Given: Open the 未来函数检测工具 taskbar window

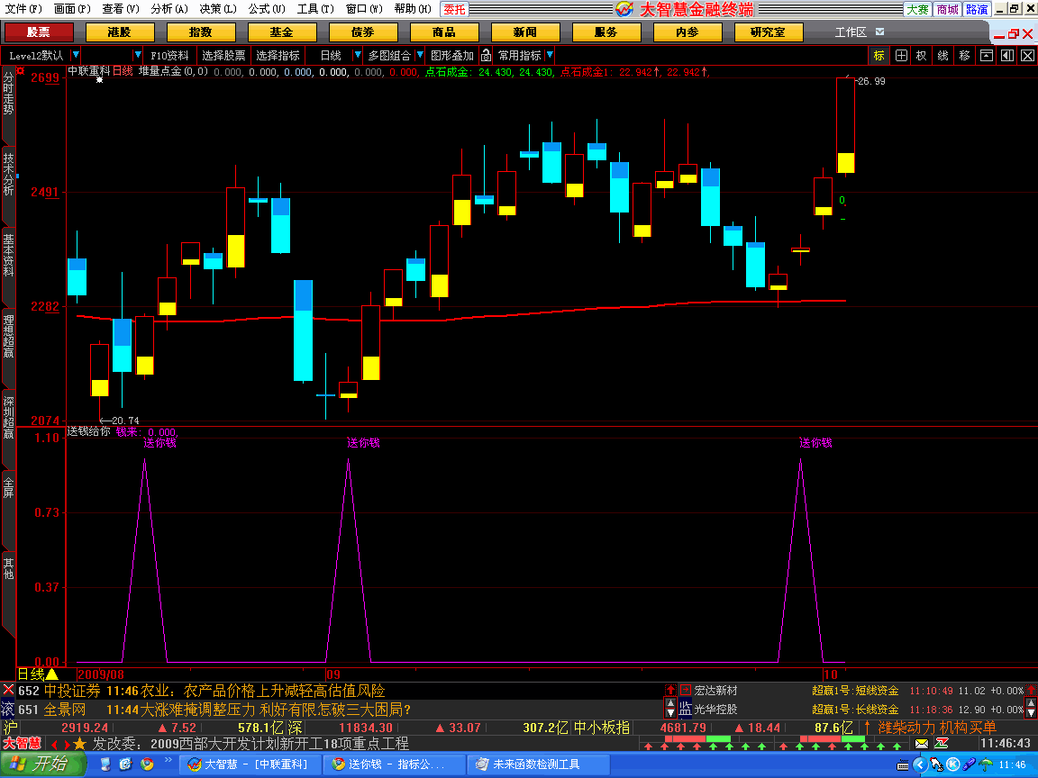Looking at the screenshot, I should [x=538, y=764].
